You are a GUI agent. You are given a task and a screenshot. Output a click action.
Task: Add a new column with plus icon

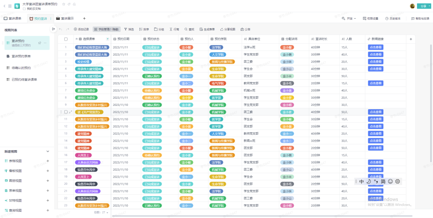coord(411,39)
